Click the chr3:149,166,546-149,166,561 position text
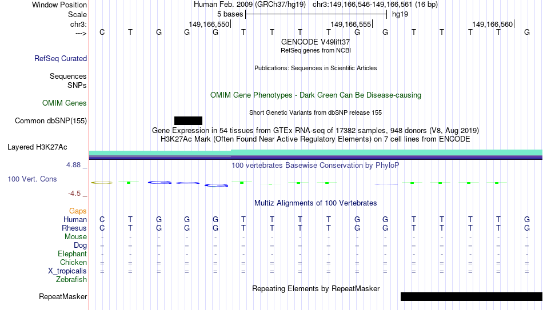 point(364,5)
